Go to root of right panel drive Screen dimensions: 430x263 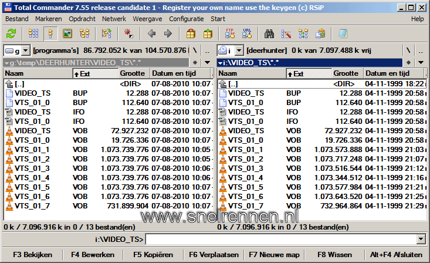[408, 50]
